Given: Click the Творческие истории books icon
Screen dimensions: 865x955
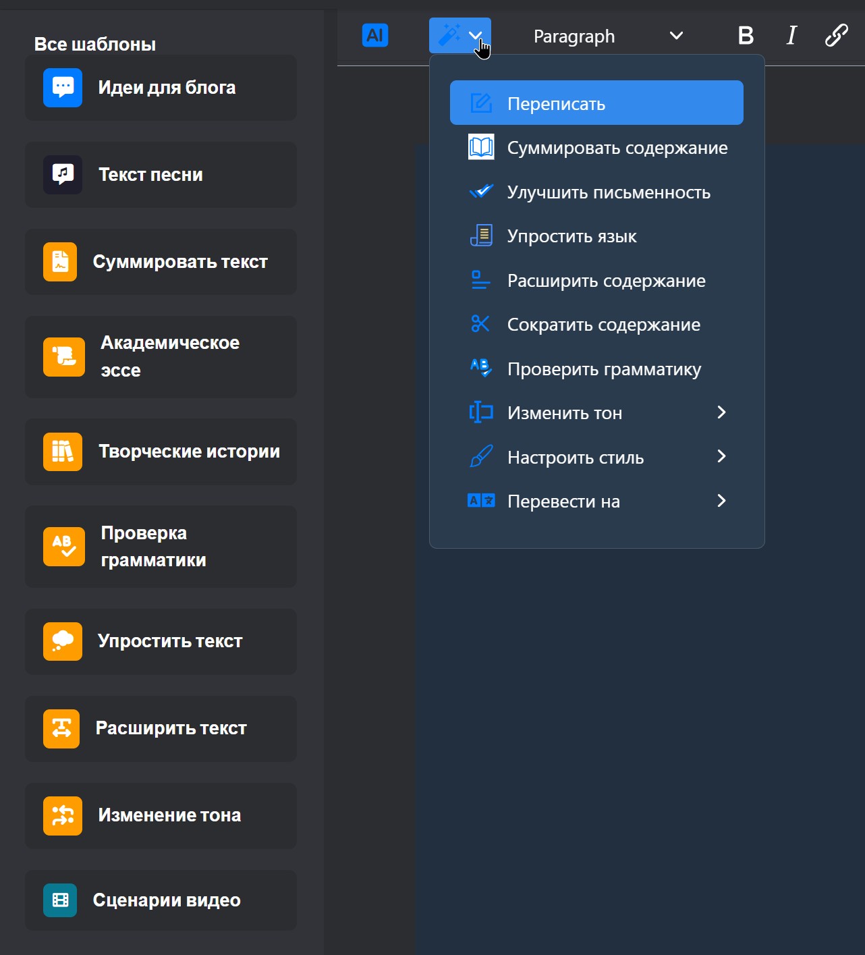Looking at the screenshot, I should 63,452.
